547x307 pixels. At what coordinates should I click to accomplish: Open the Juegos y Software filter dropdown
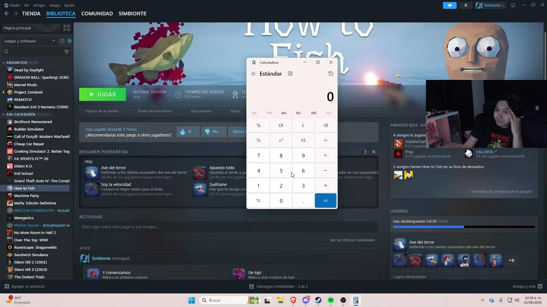(x=29, y=41)
